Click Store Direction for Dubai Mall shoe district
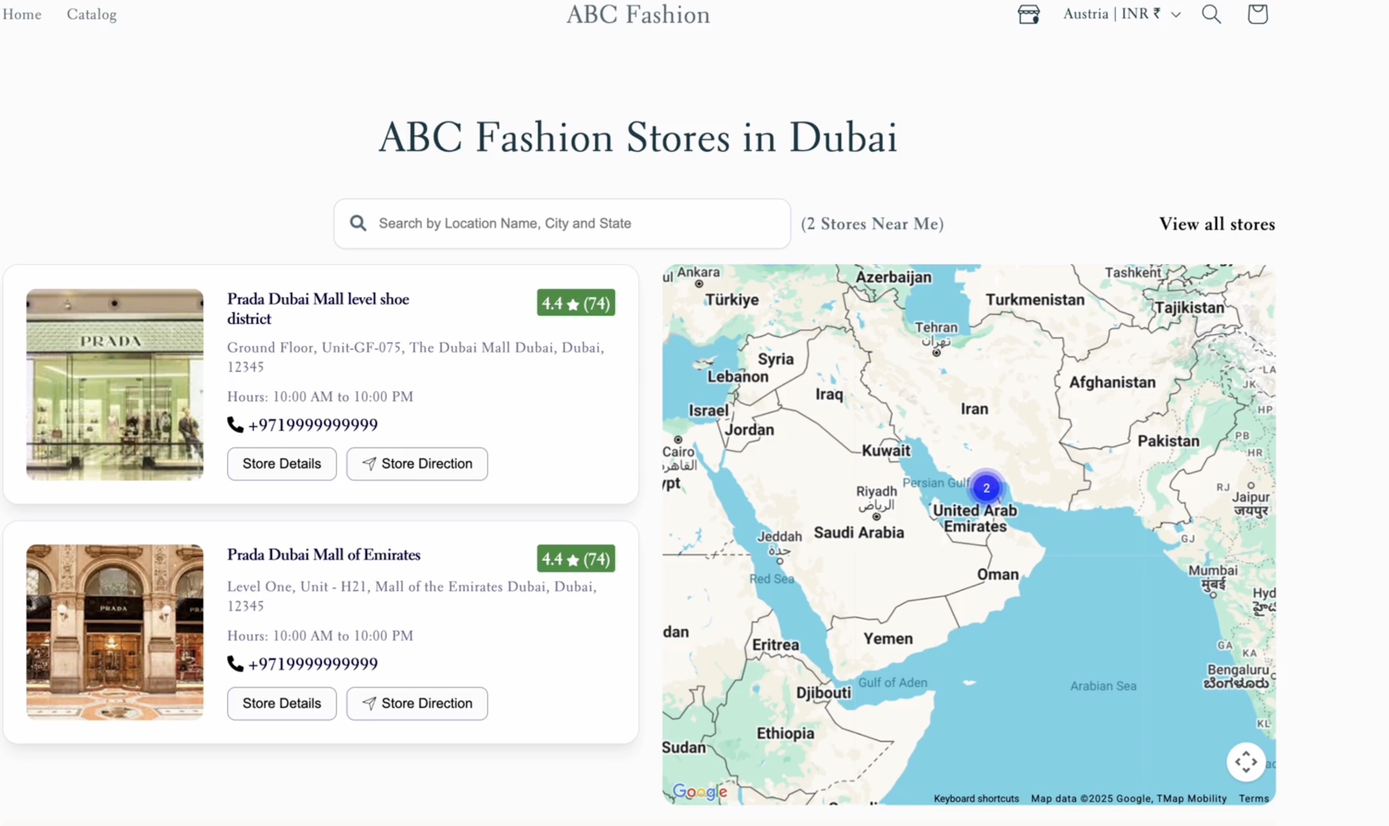The width and height of the screenshot is (1389, 826). pyautogui.click(x=417, y=463)
